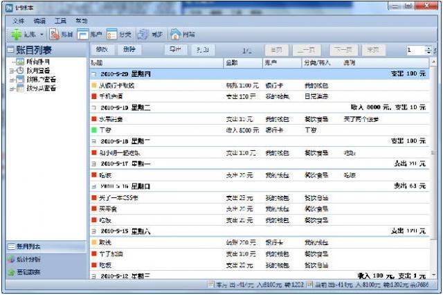This screenshot has width=443, height=295.
Task: Click the 打印 button
Action: tap(203, 50)
